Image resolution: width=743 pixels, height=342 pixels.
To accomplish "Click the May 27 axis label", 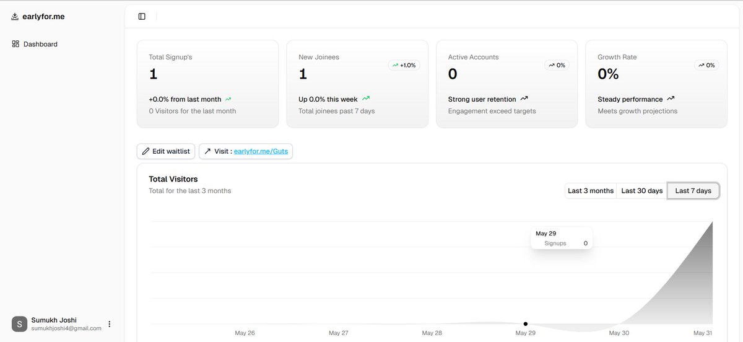I will [x=338, y=333].
